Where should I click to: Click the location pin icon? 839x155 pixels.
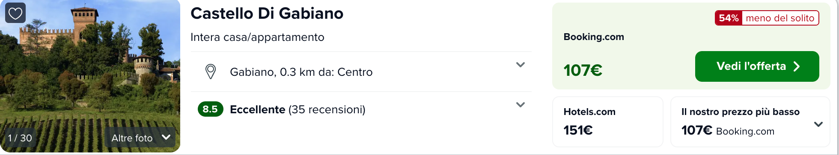(x=211, y=72)
